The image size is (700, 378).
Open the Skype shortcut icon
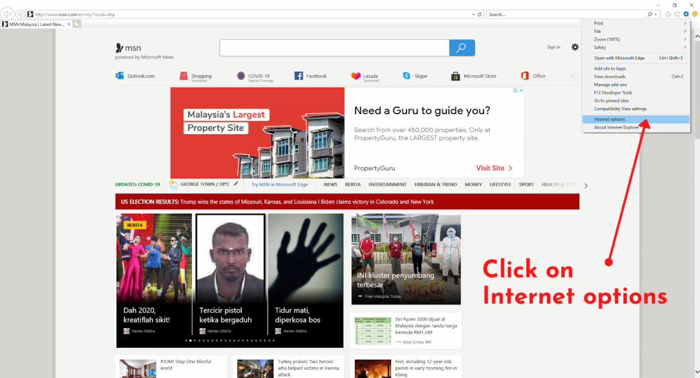(407, 76)
